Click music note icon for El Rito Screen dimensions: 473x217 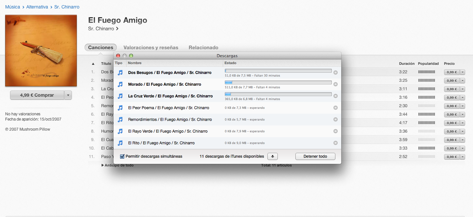[x=120, y=143]
